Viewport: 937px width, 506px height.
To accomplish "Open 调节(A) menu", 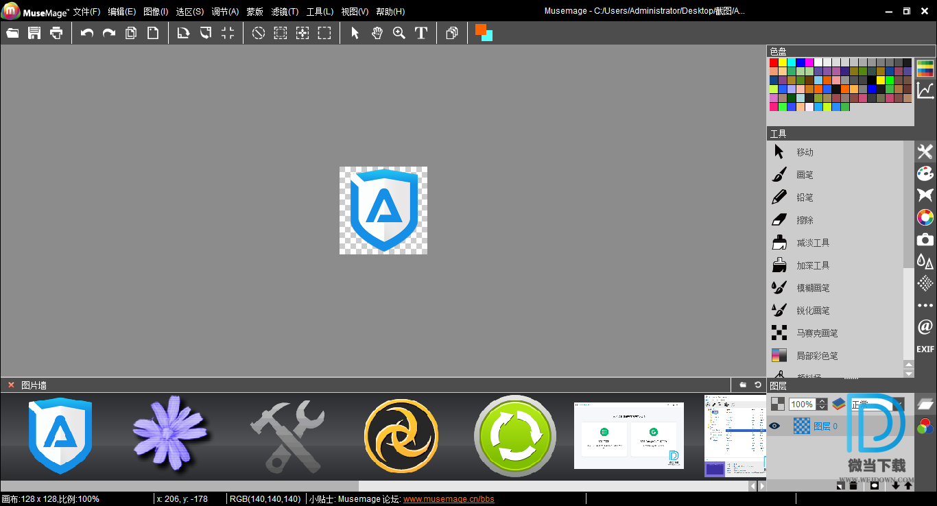I will click(x=225, y=12).
